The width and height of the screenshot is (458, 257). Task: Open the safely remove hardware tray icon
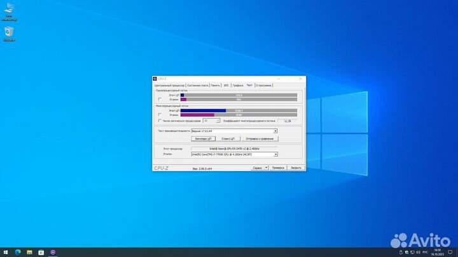tap(401, 253)
